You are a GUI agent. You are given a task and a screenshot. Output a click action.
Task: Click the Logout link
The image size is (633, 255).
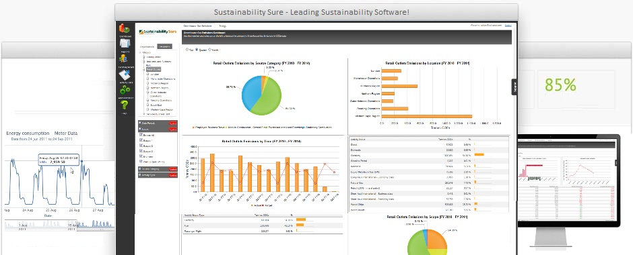[x=508, y=25]
